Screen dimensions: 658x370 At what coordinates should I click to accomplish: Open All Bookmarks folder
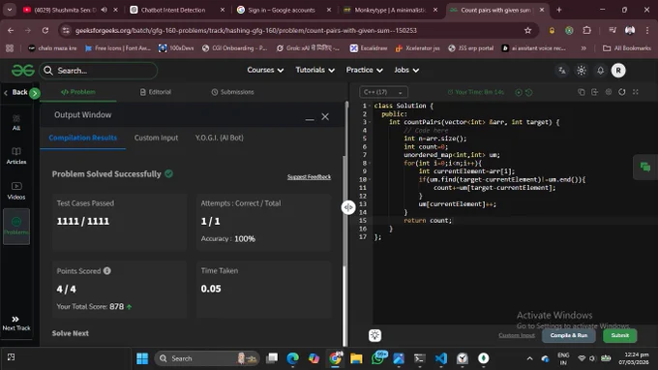coord(626,48)
